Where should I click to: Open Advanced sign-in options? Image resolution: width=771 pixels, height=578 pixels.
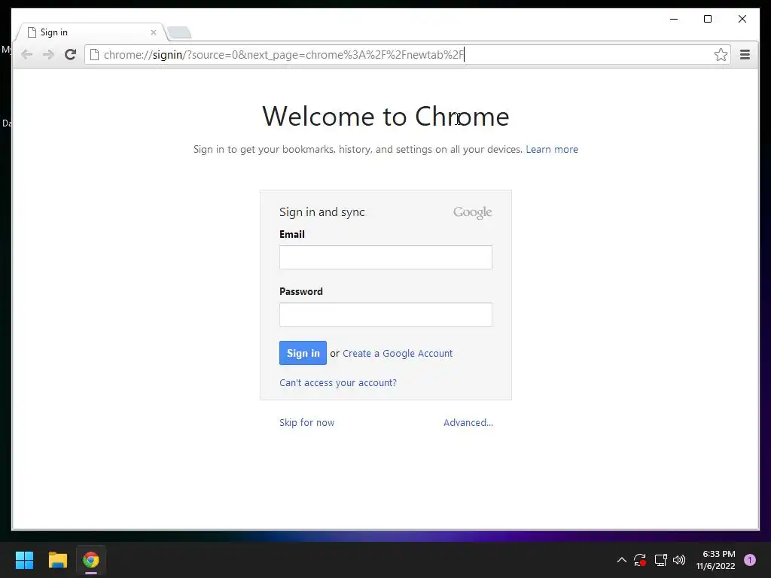click(468, 423)
